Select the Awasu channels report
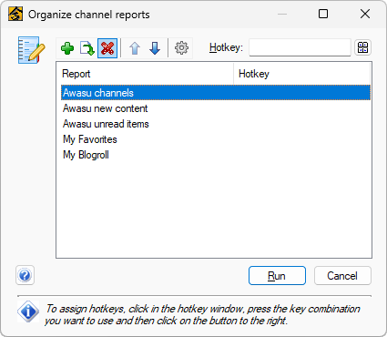387x337 pixels. click(216, 93)
